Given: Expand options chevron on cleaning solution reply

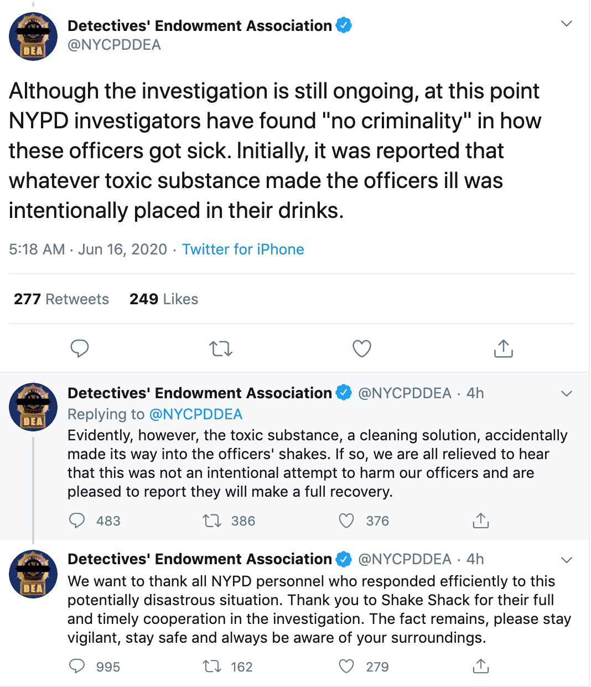Looking at the screenshot, I should [566, 394].
